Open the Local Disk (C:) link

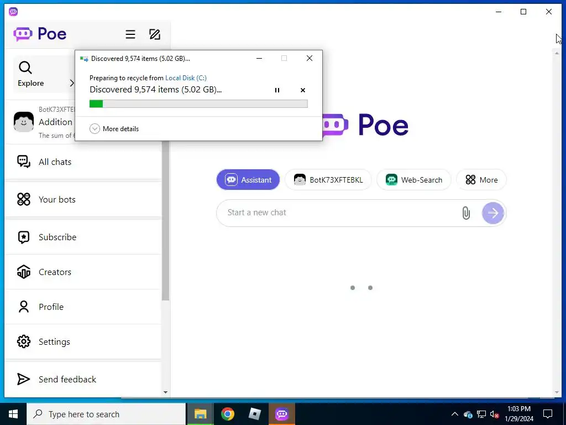[186, 77]
